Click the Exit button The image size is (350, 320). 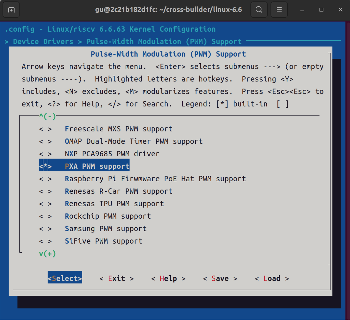pos(117,278)
